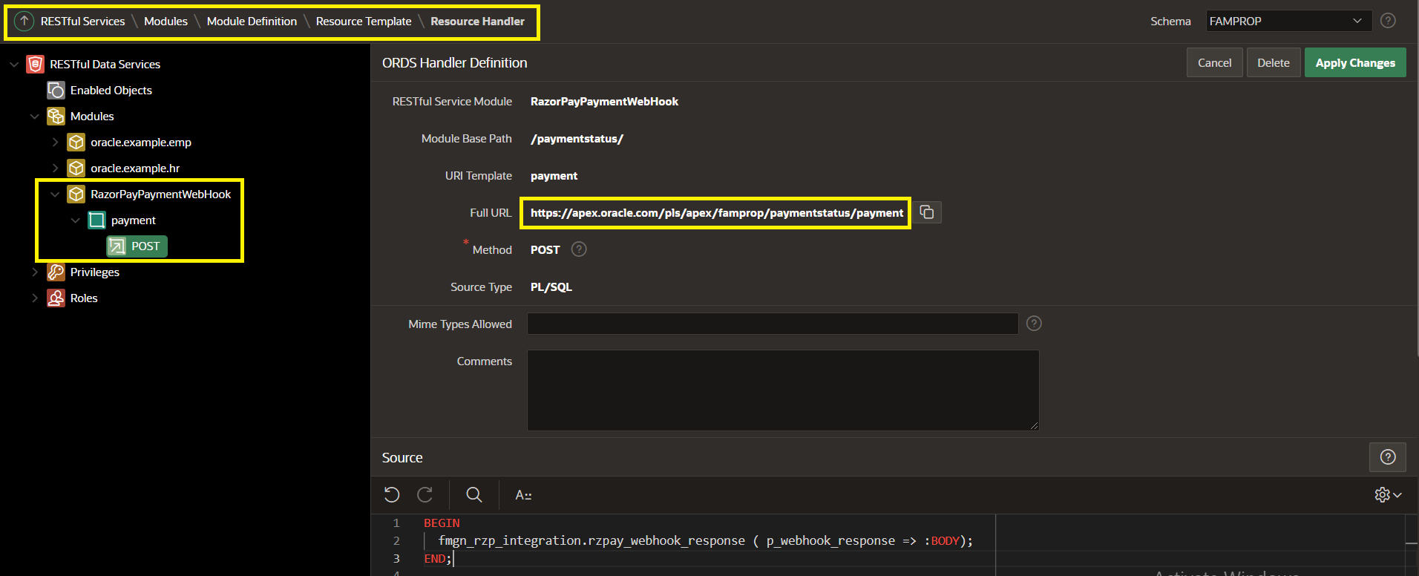
Task: Click oracle.example.emp module icon
Action: coord(76,143)
